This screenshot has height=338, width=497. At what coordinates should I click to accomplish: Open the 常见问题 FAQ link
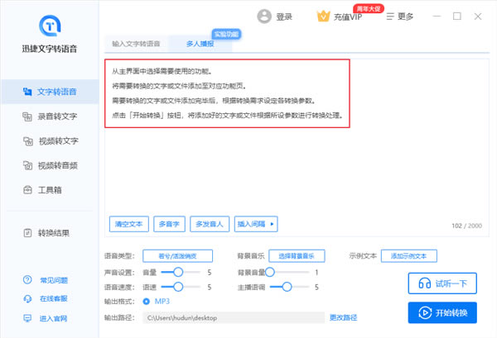54,280
